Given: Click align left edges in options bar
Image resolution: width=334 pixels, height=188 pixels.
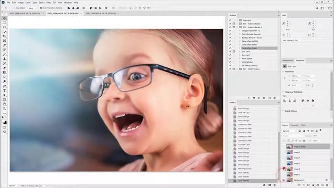Looking at the screenshot, I should click(x=69, y=8).
